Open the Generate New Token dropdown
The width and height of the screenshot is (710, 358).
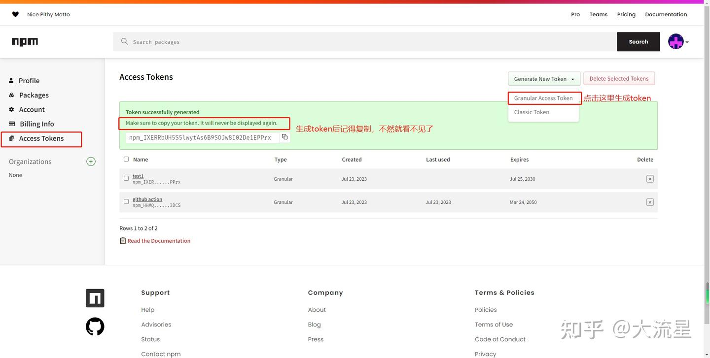click(544, 78)
